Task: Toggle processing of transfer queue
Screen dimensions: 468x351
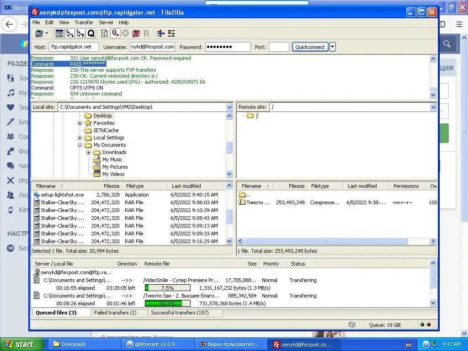Action: pos(115,33)
